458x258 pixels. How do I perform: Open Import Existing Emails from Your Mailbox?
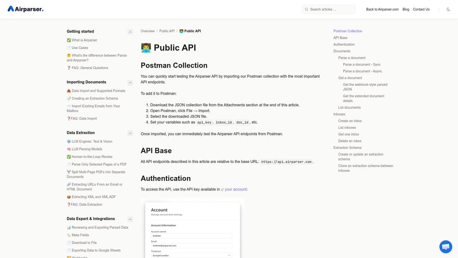[94, 108]
